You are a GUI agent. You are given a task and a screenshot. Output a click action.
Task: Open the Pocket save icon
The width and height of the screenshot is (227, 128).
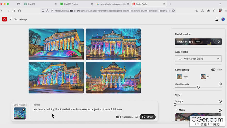(197, 11)
